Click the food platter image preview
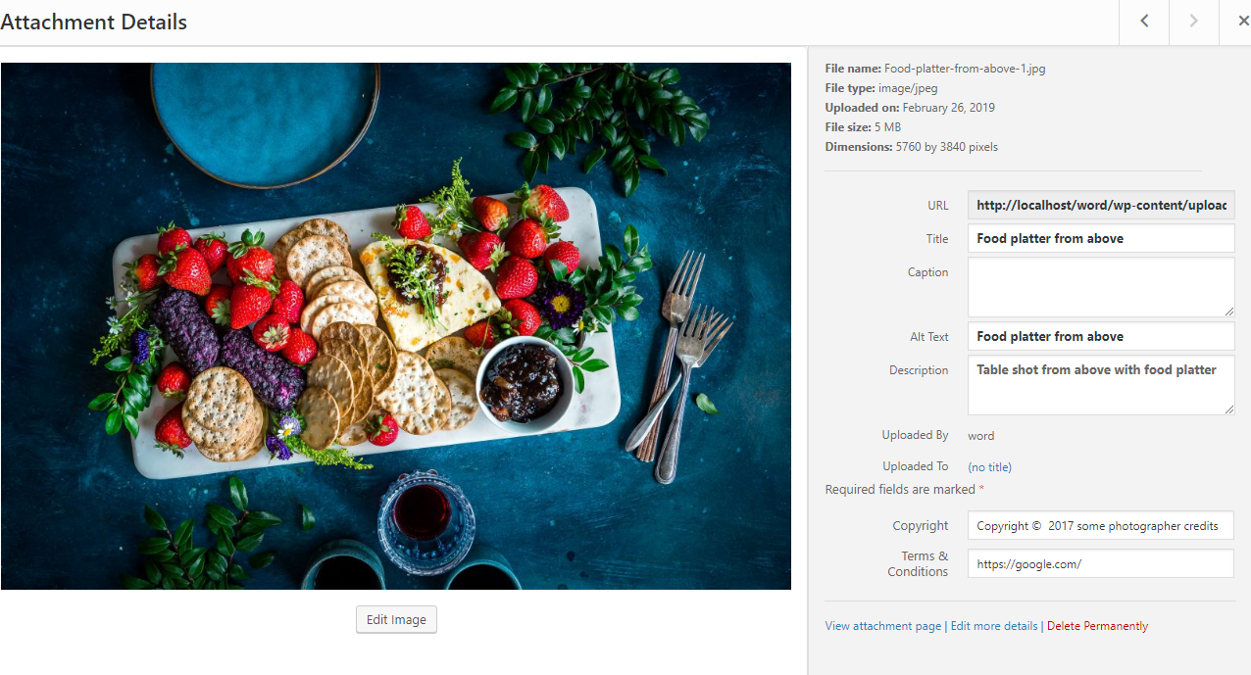 click(396, 326)
